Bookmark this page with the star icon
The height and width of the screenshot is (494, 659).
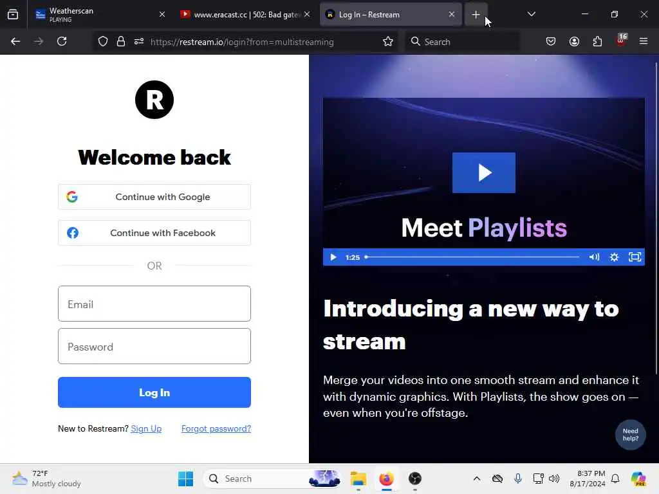click(388, 41)
